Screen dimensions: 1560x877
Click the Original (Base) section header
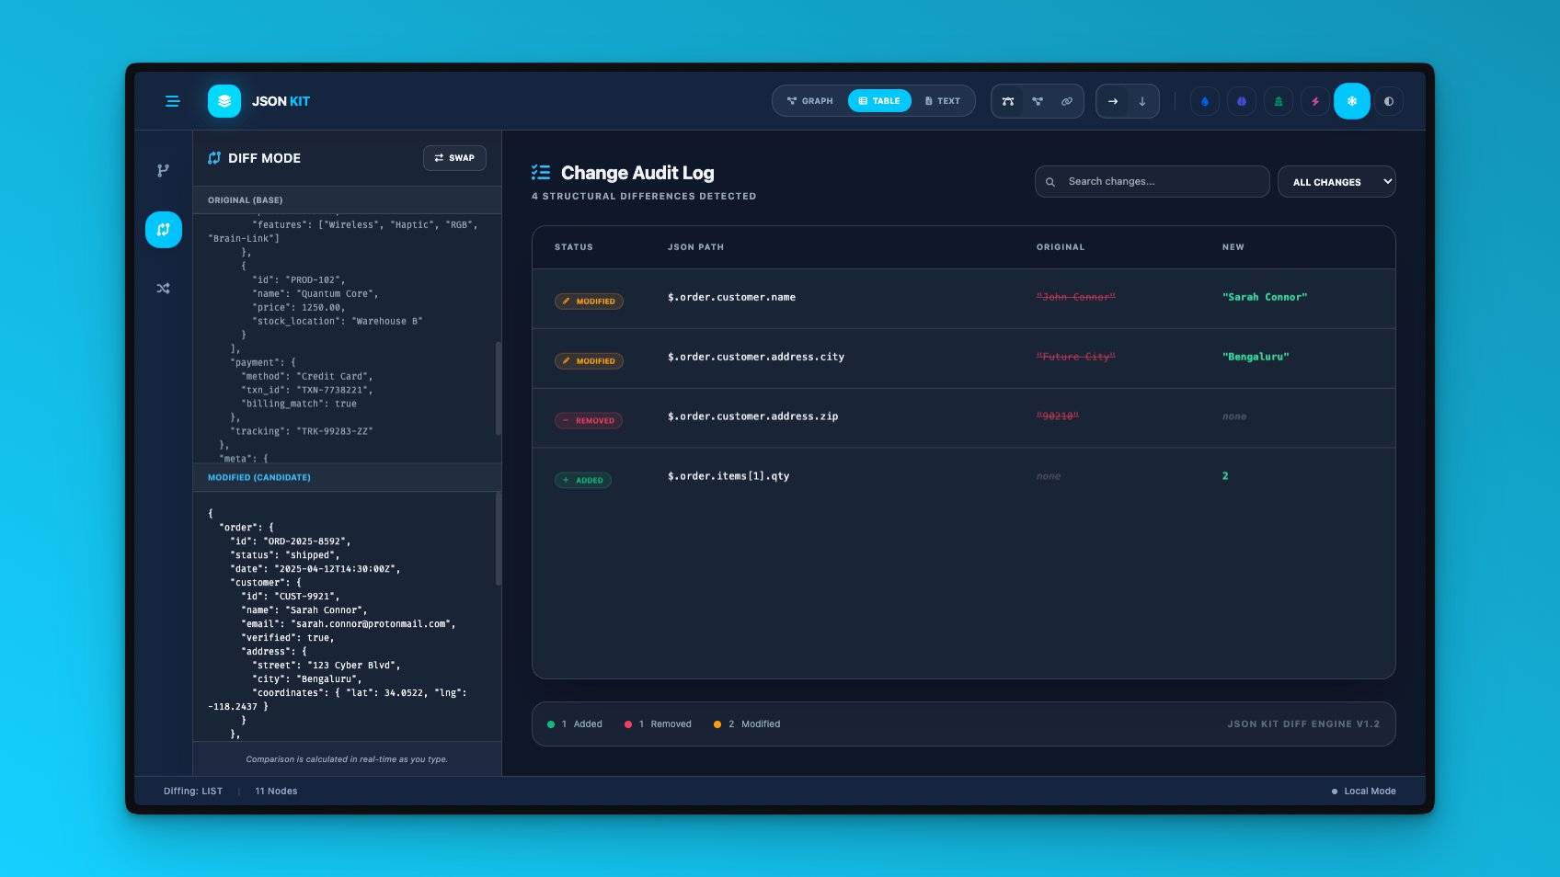347,199
